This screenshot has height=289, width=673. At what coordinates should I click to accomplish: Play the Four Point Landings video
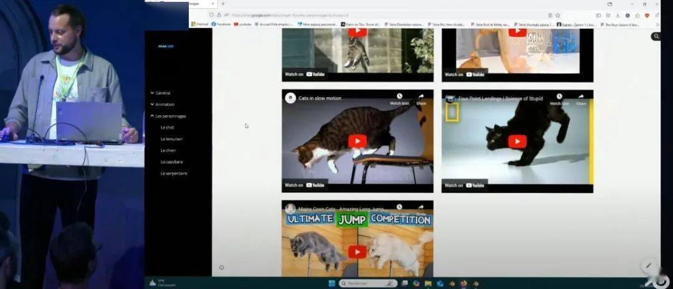(517, 141)
